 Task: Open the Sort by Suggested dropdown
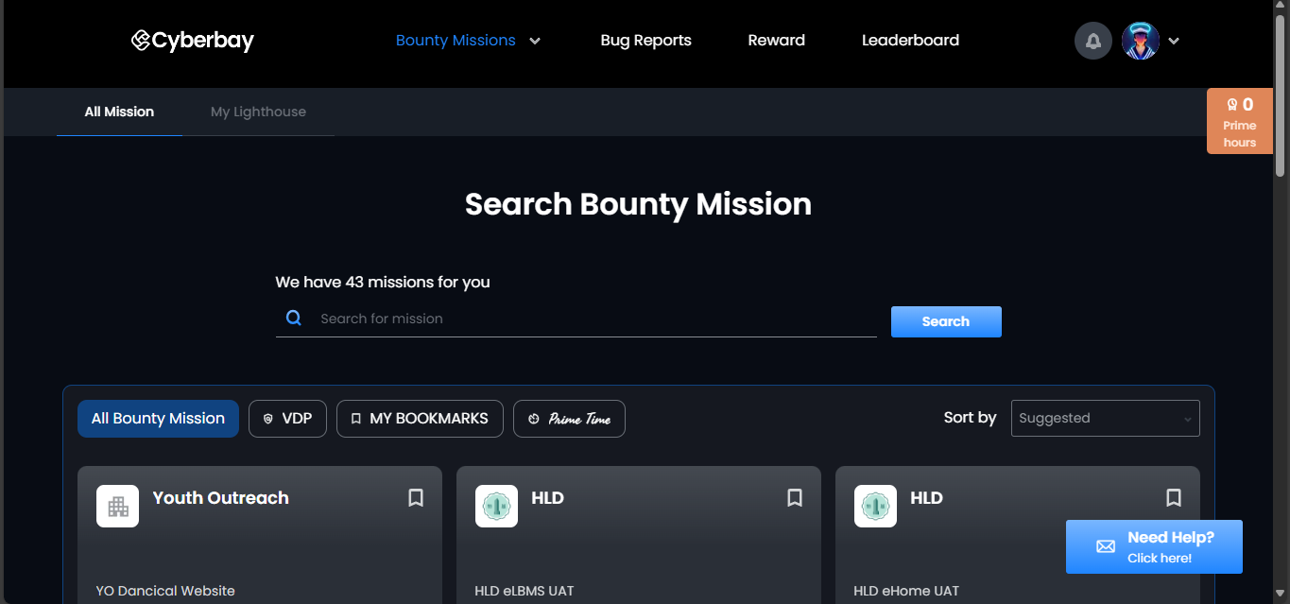click(1105, 419)
